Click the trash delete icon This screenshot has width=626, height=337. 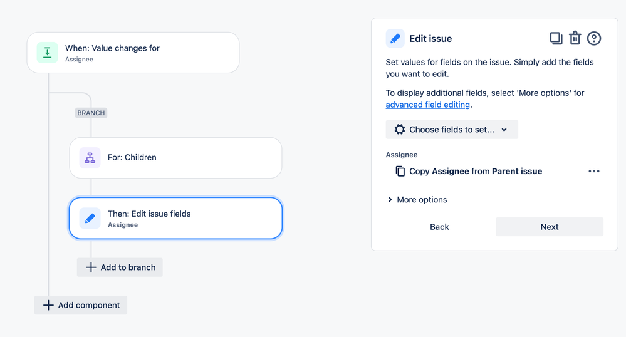[575, 38]
